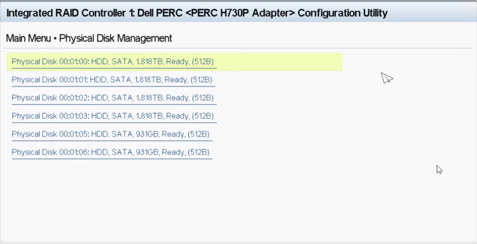Go back to Main Menu breadcrumb

28,38
